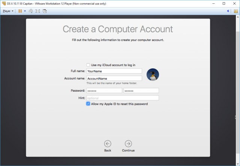Open the VMware notes icon at toolbar right

pos(236,11)
